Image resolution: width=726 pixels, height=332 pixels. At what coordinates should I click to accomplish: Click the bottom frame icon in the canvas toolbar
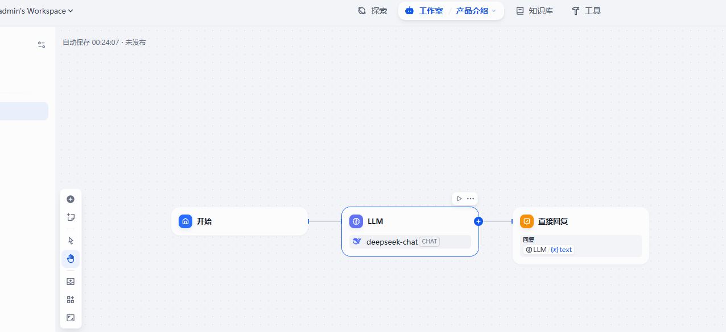pos(71,318)
